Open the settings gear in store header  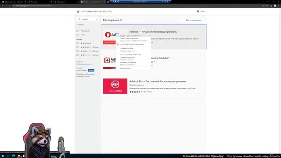tap(198, 11)
